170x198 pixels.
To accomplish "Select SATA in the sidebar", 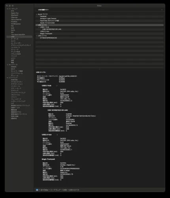I will coord(13,30).
